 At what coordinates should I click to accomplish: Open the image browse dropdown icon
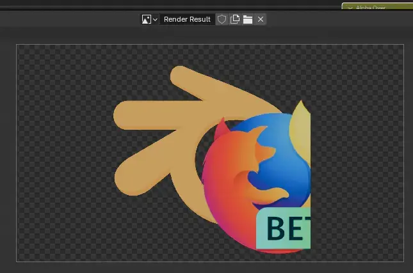point(149,19)
